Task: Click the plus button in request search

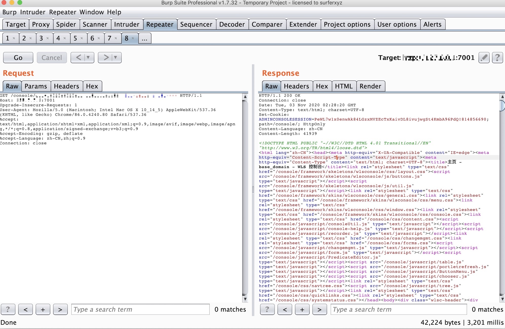Action: (43, 309)
